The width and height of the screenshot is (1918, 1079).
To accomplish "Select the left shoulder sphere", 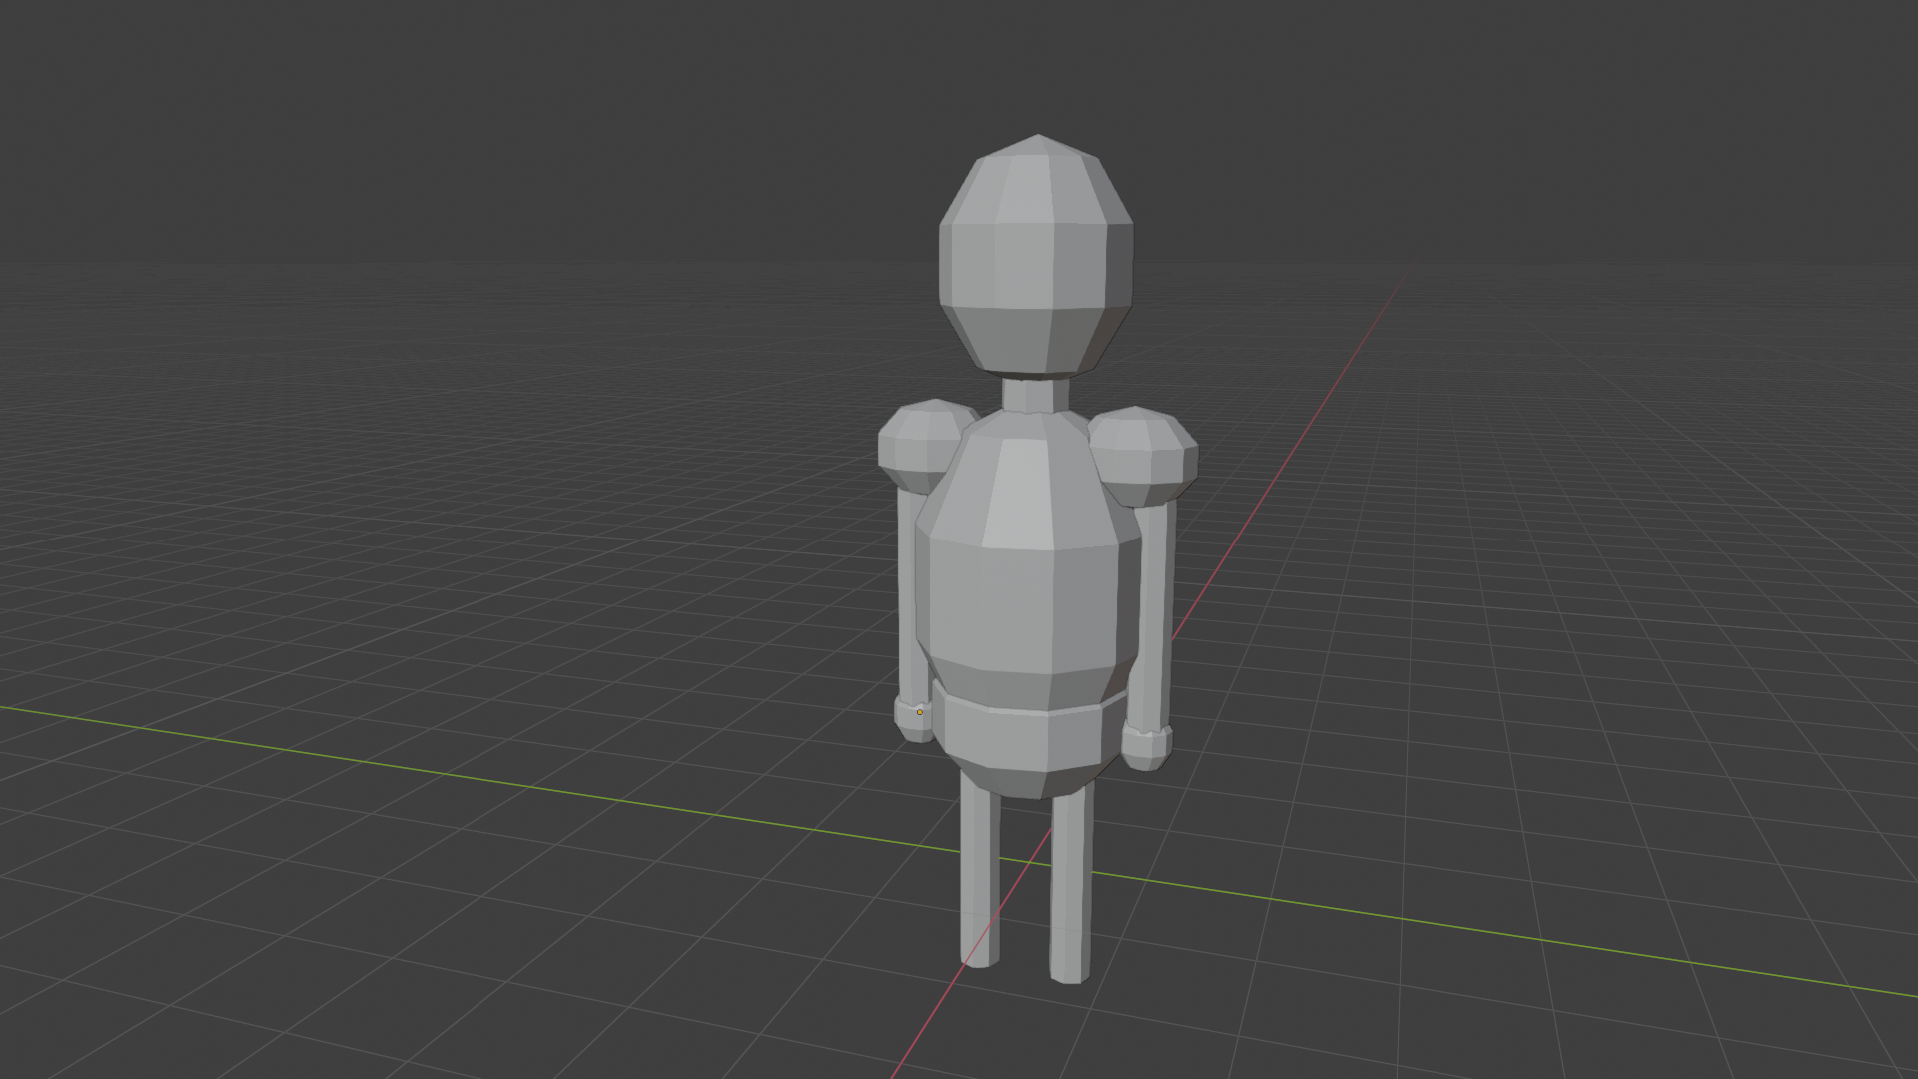I will click(x=916, y=445).
